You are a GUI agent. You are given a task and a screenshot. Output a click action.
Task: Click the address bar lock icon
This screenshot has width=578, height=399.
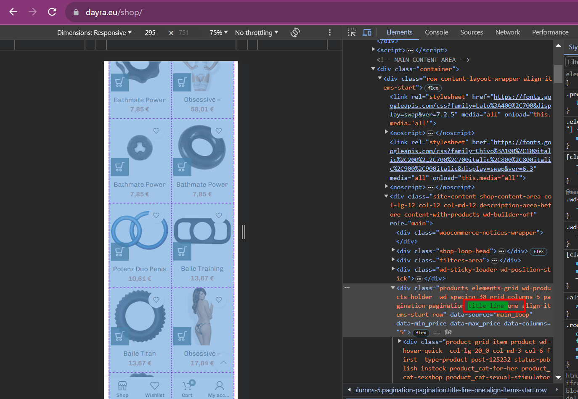[76, 12]
